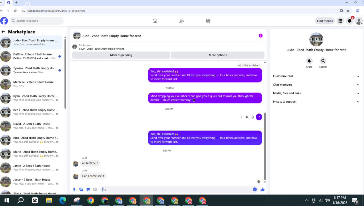This screenshot has width=364, height=206.
Task: Open the $800 2bed 1bath listing link
Action: pyautogui.click(x=102, y=49)
